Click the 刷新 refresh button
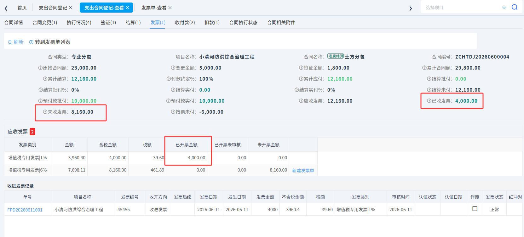 (16, 42)
